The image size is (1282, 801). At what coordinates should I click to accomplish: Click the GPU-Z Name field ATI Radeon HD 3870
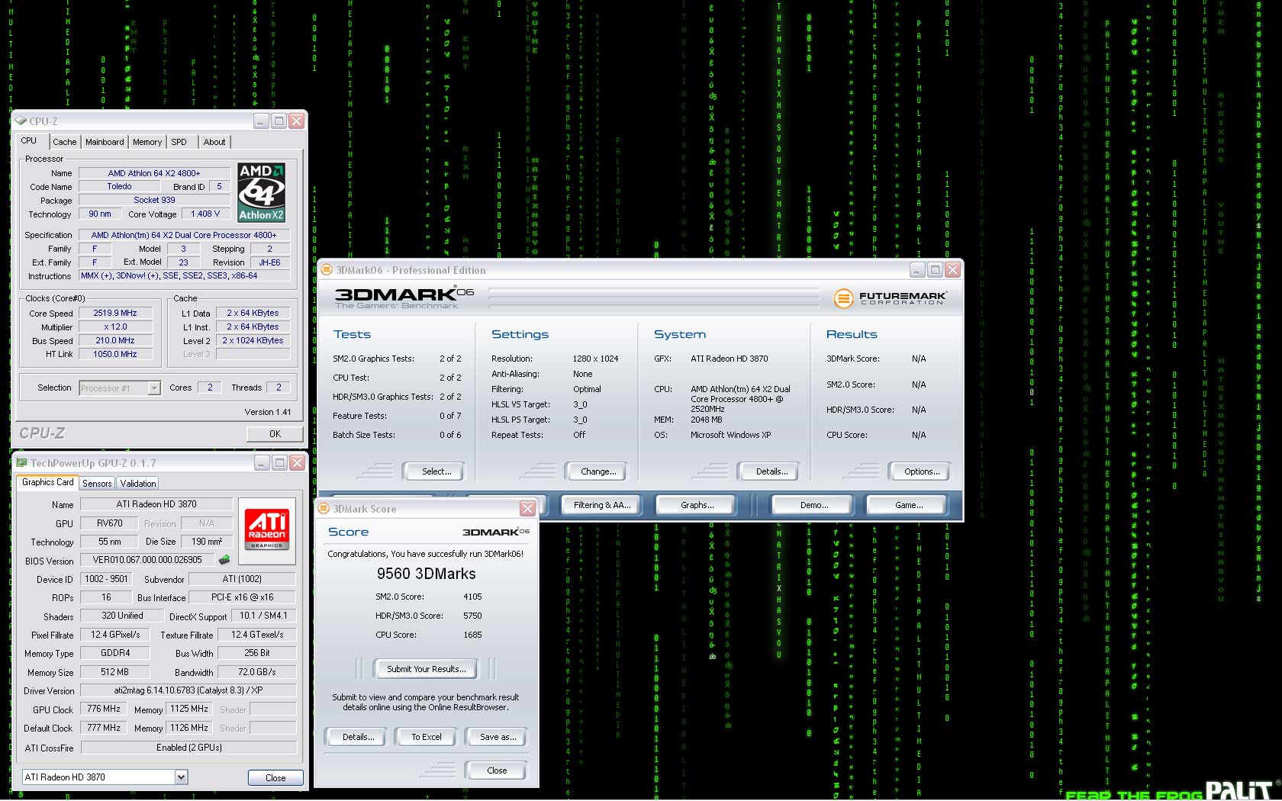[156, 504]
